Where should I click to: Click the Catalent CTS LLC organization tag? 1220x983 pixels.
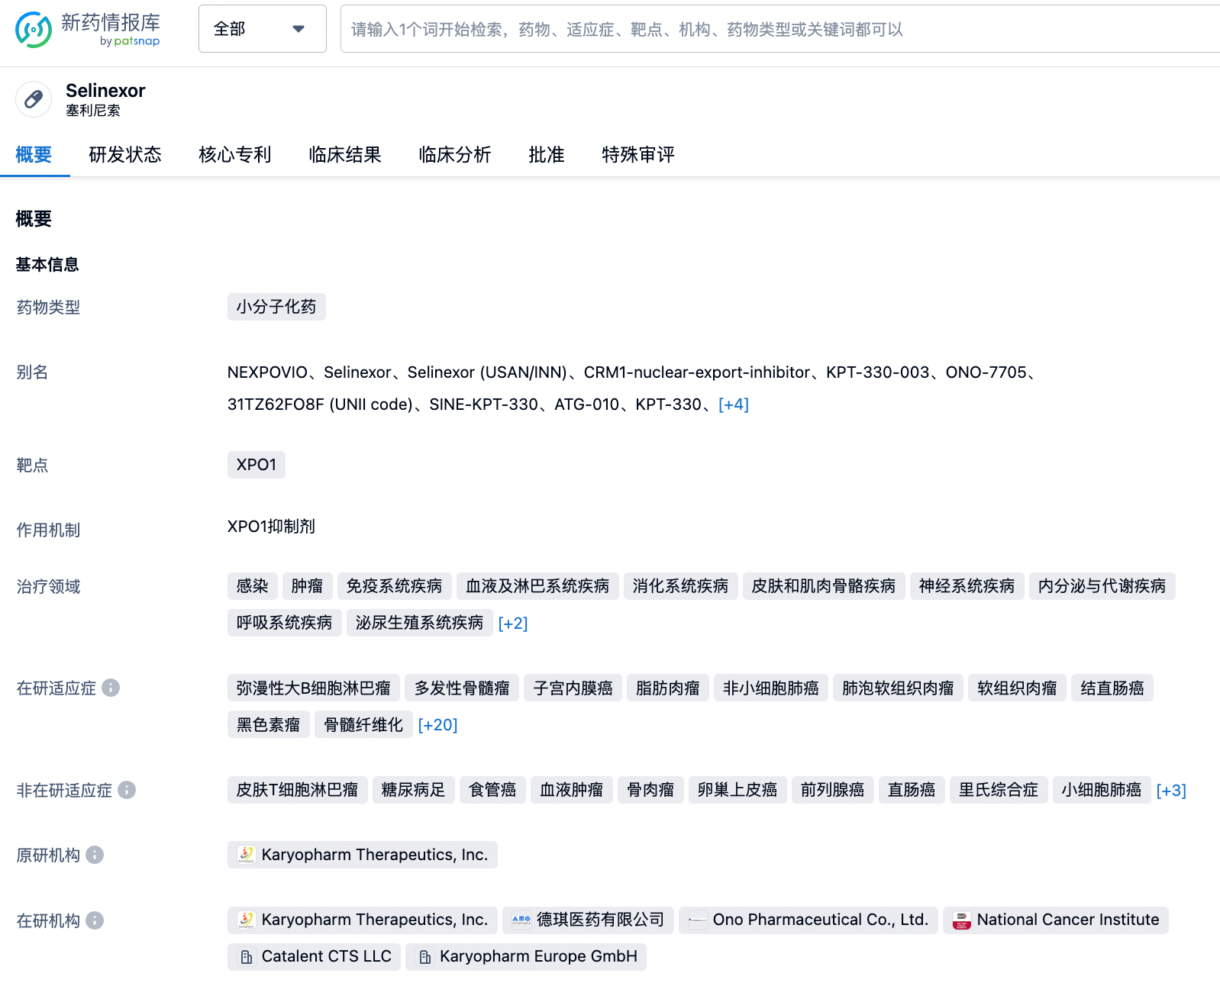click(x=314, y=957)
